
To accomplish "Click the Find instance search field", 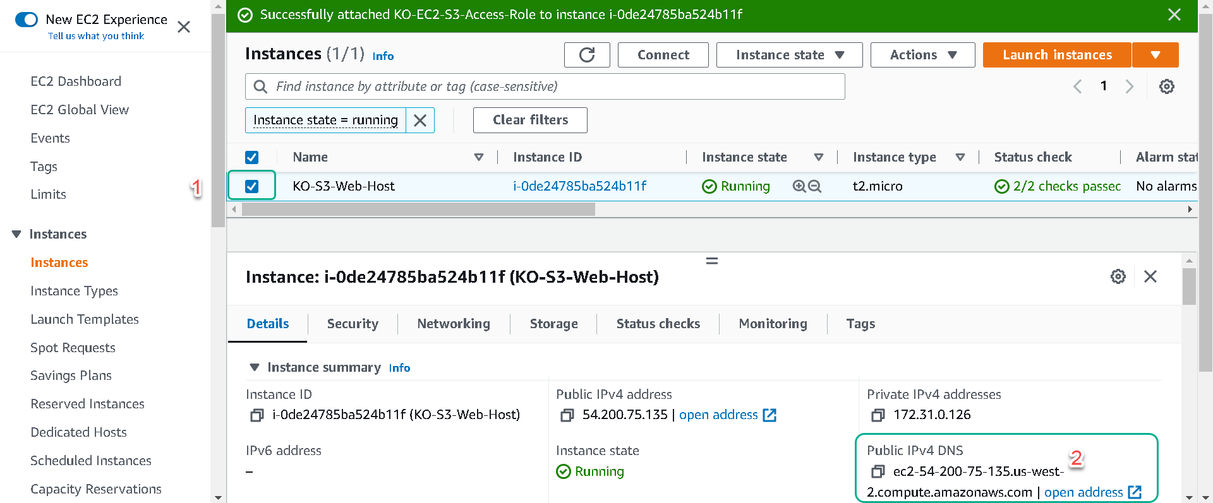I will 545,86.
